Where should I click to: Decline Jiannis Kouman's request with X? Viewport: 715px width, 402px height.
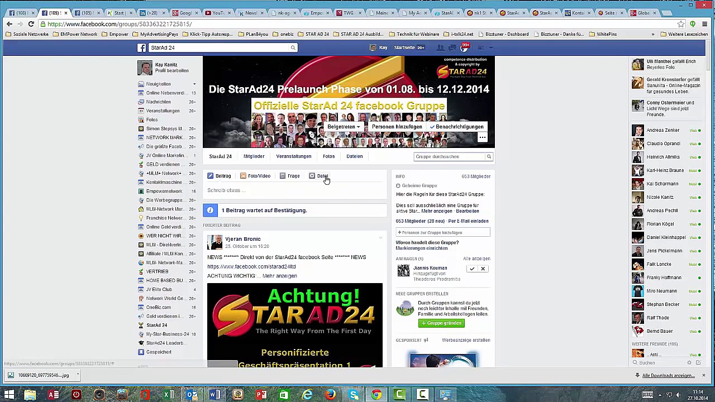483,269
